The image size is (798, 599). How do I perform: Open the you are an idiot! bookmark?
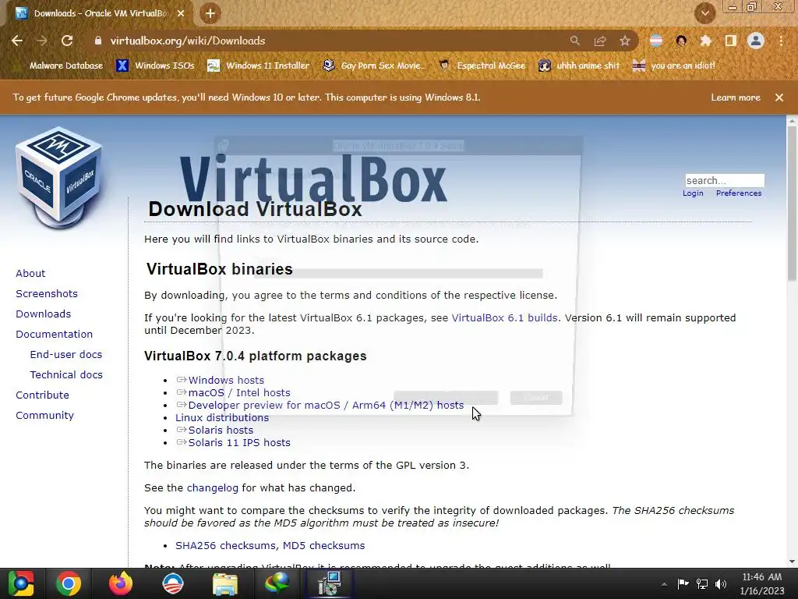673,66
